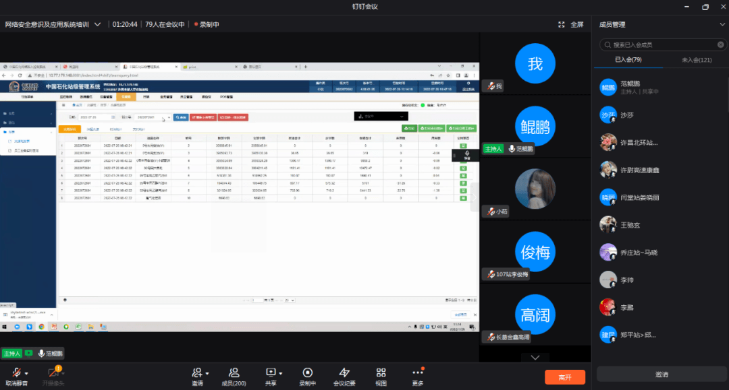The width and height of the screenshot is (729, 390).
Task: Click 邀请 button at member panel bottom
Action: click(x=661, y=375)
